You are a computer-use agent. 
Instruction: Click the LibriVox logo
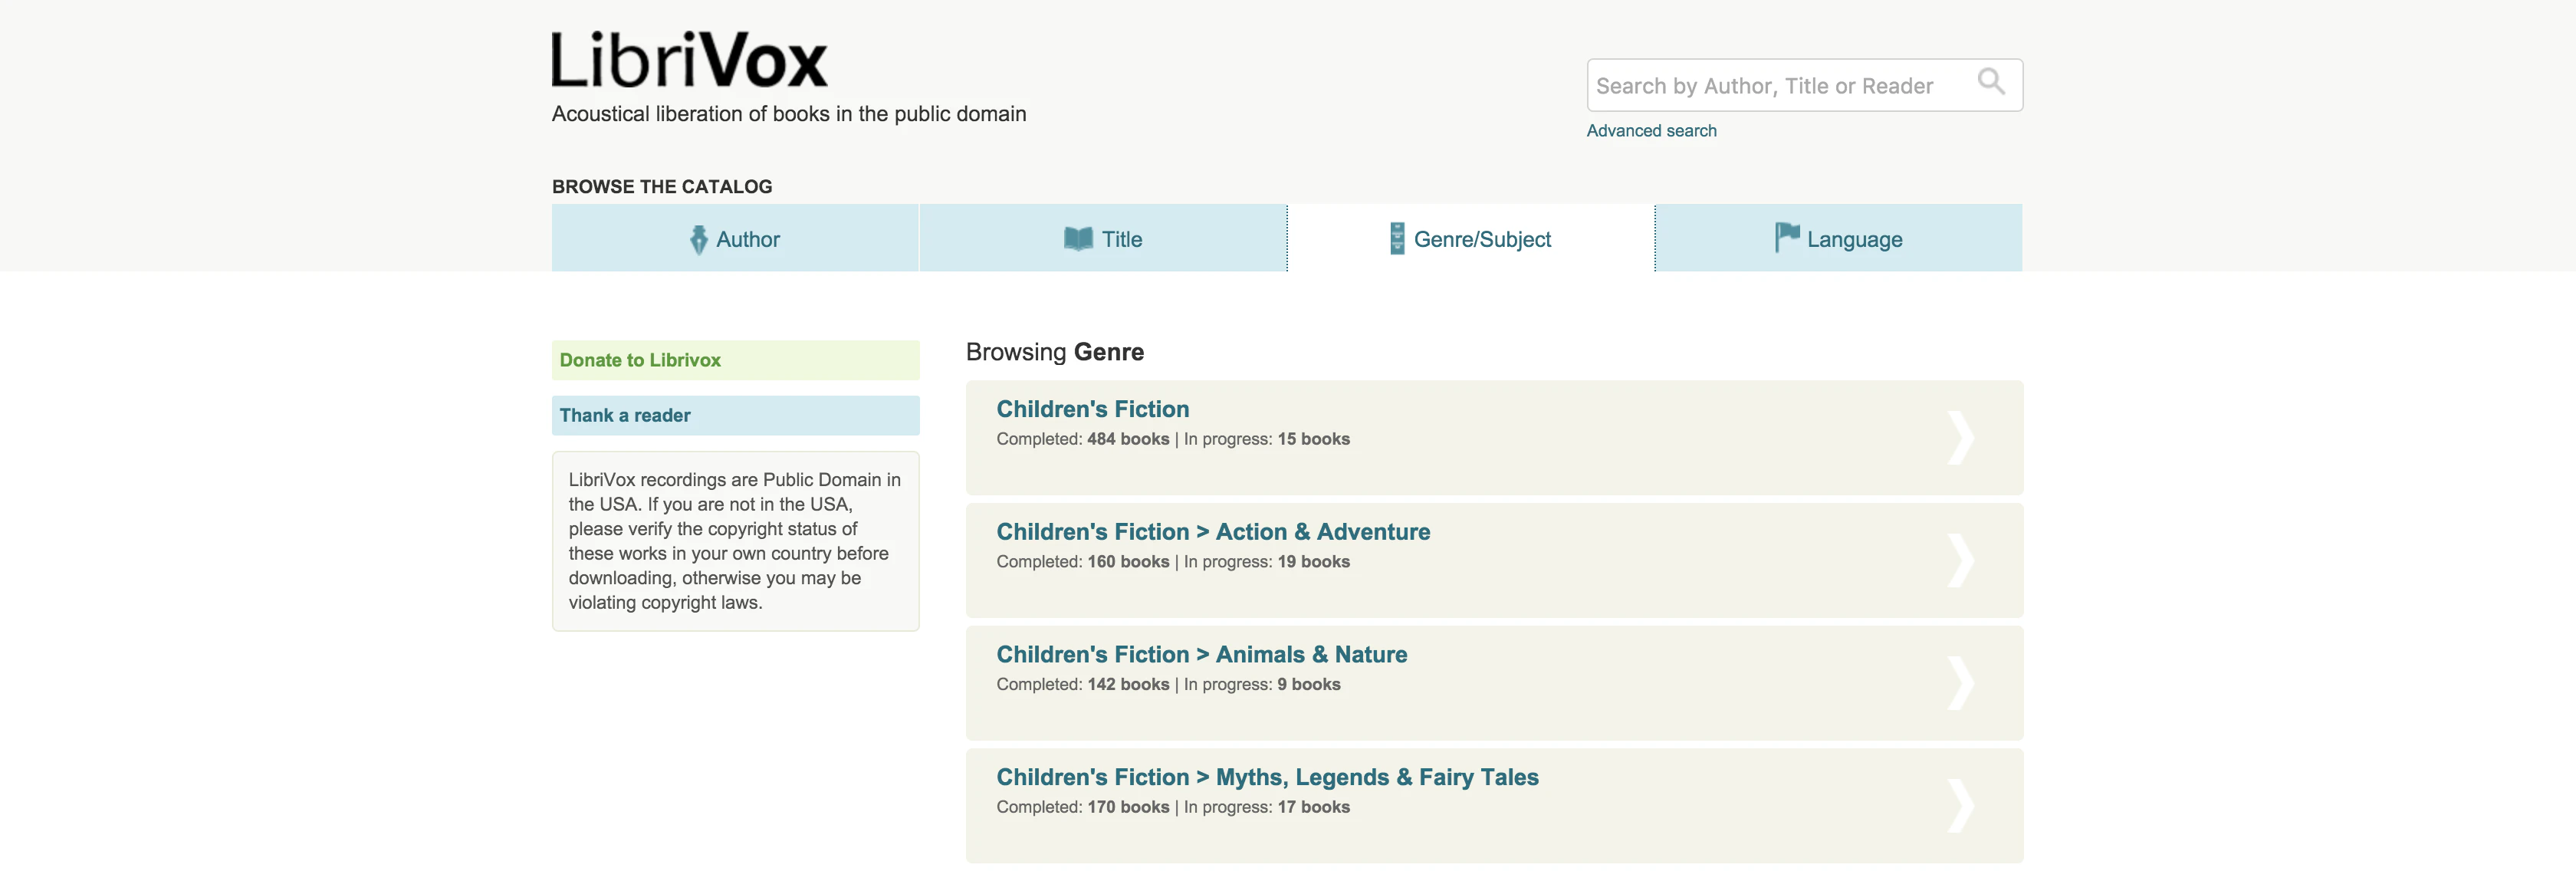point(689,60)
